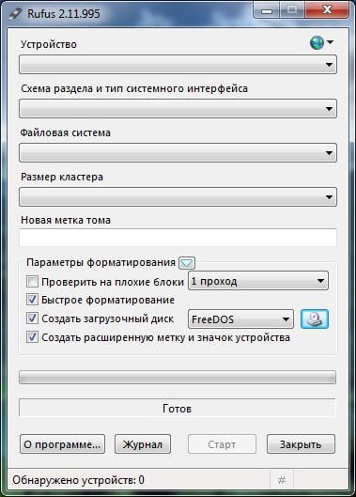
Task: Click the Журнал log button
Action: (x=143, y=444)
